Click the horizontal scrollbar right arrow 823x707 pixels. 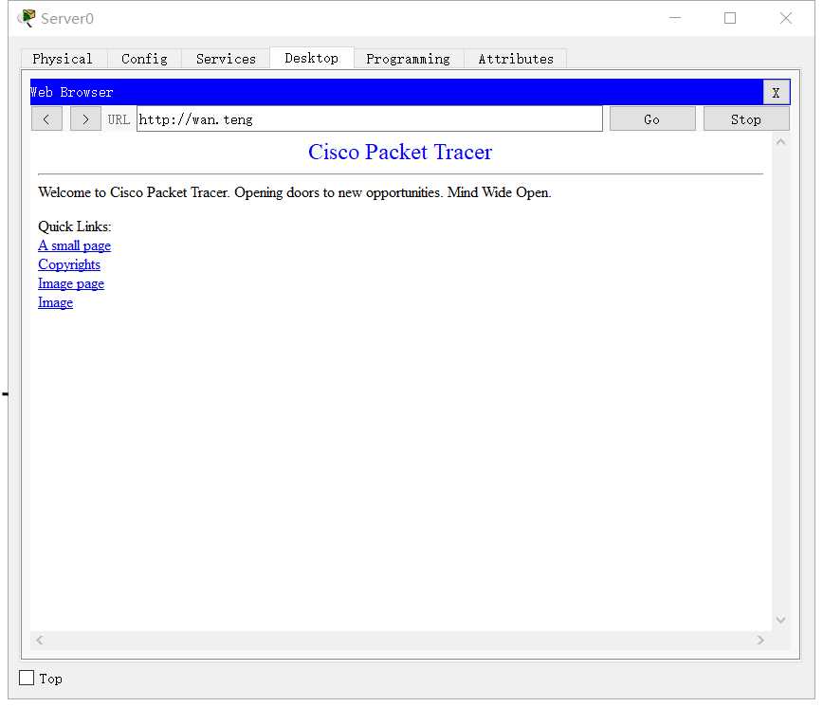pos(760,640)
